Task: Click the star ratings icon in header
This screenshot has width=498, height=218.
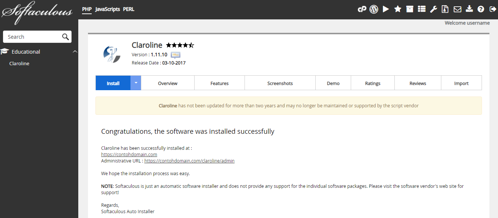Action: point(398,9)
